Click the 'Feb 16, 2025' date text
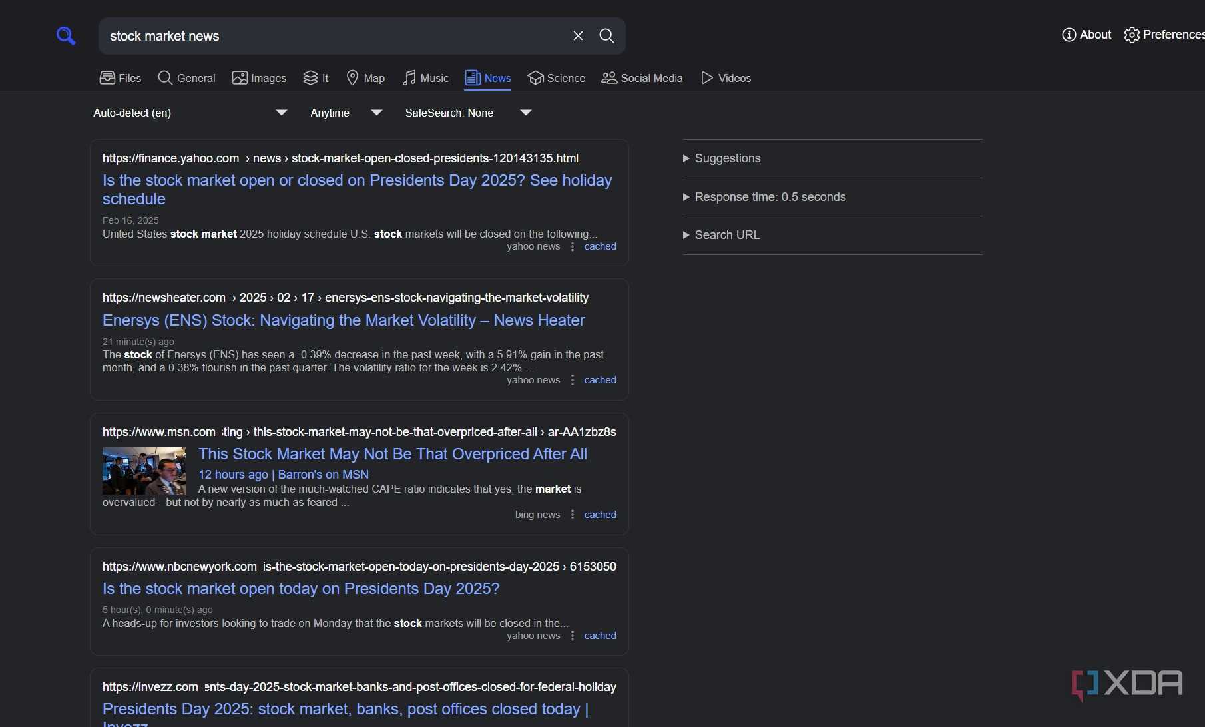This screenshot has width=1205, height=727. tap(130, 220)
